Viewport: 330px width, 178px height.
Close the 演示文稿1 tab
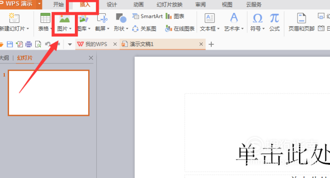coord(201,44)
